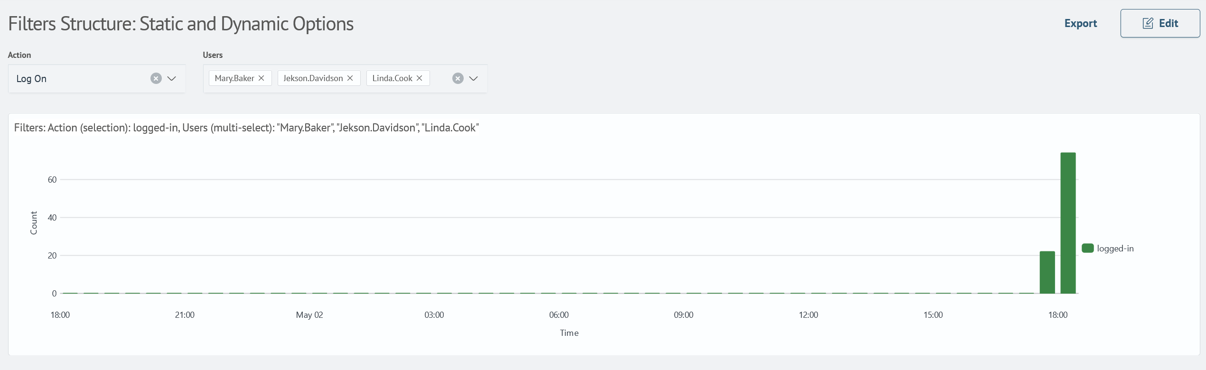Click the Jekson.Davidson tag text

pos(313,78)
